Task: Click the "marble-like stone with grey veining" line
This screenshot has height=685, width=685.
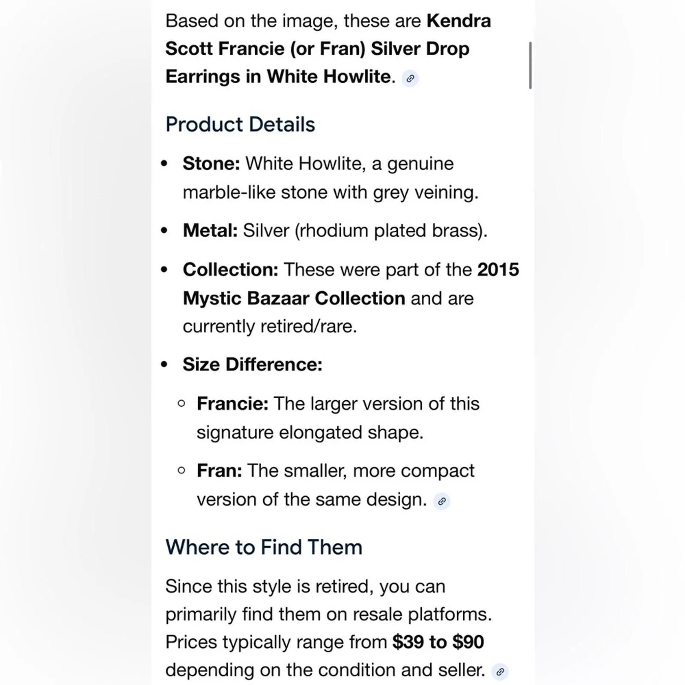Action: (331, 192)
